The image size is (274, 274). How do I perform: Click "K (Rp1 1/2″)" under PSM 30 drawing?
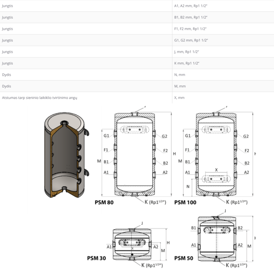pos(152,265)
